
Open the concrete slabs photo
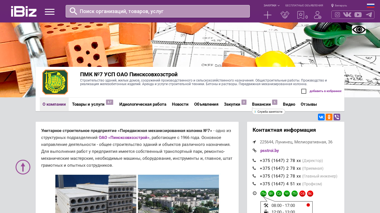[x=96, y=194]
